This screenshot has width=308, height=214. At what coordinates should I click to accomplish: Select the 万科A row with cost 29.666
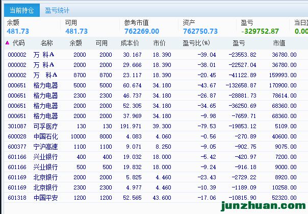[x=156, y=65]
